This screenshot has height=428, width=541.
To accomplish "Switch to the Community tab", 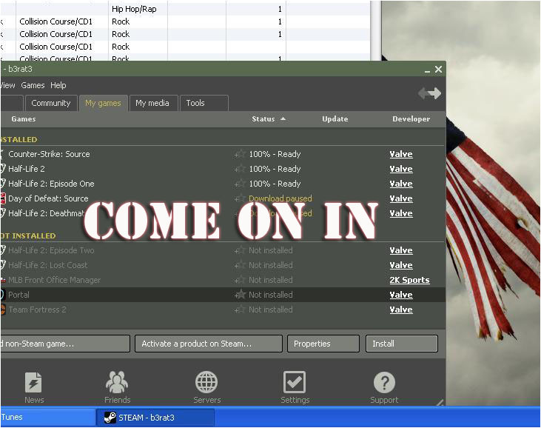I will 51,103.
